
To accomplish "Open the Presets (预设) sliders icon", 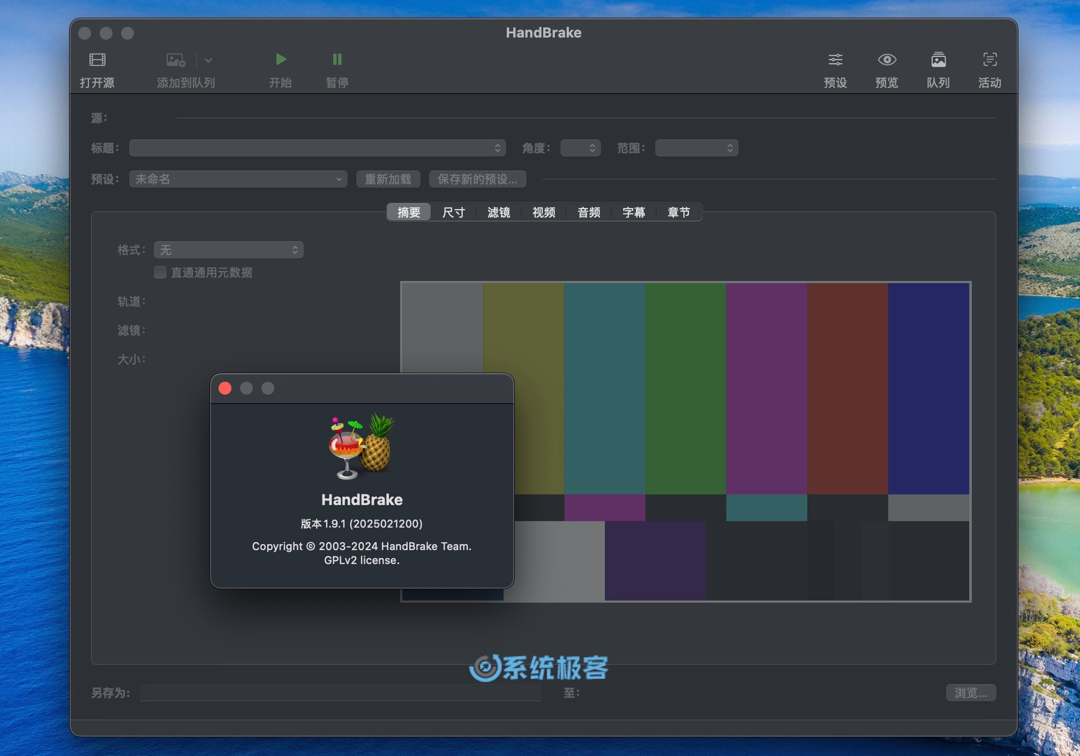I will click(835, 60).
